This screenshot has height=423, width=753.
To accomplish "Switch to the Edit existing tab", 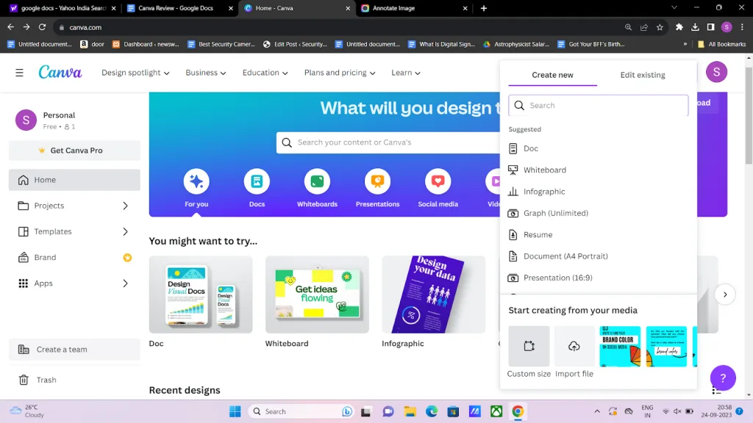I will [642, 75].
